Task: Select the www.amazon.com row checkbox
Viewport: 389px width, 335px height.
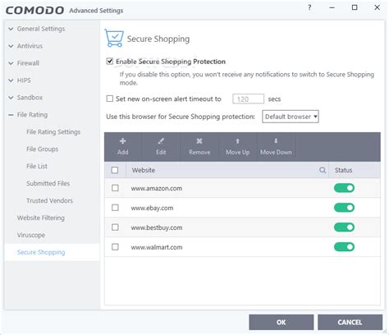Action: (115, 188)
